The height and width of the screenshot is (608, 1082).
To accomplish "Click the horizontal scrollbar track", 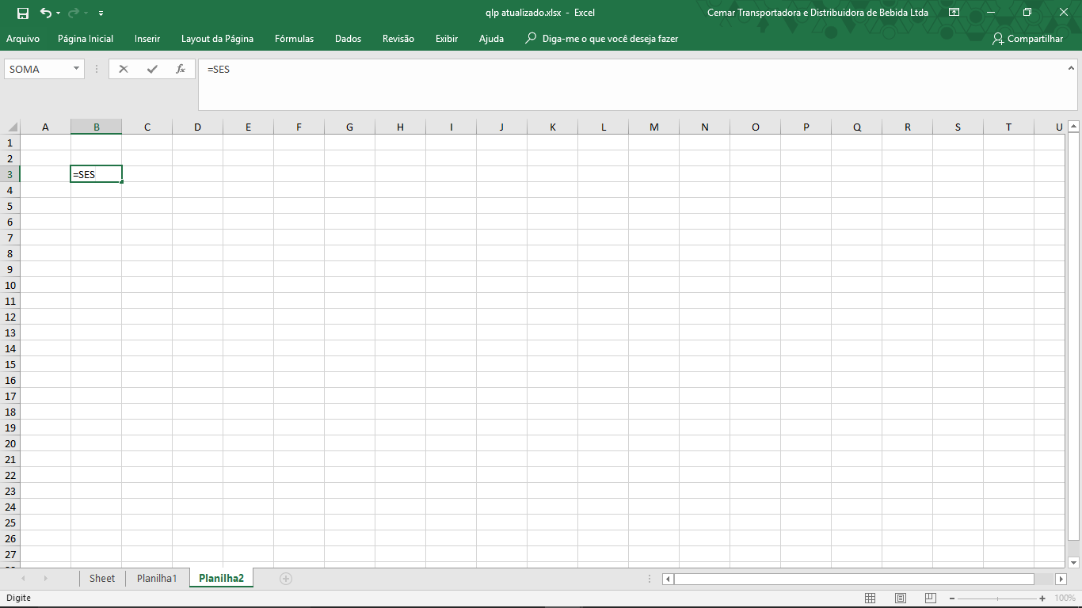I will [1044, 579].
